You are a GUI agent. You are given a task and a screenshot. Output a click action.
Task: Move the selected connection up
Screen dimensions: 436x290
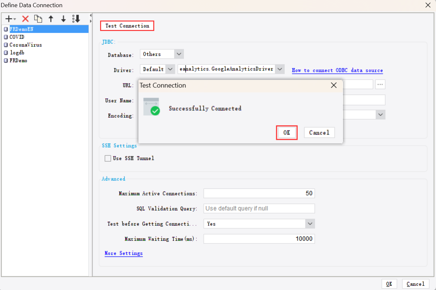point(51,19)
